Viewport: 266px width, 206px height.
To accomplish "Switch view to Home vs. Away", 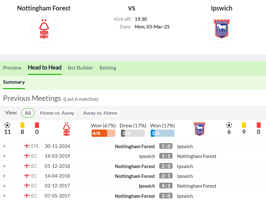I will click(57, 113).
